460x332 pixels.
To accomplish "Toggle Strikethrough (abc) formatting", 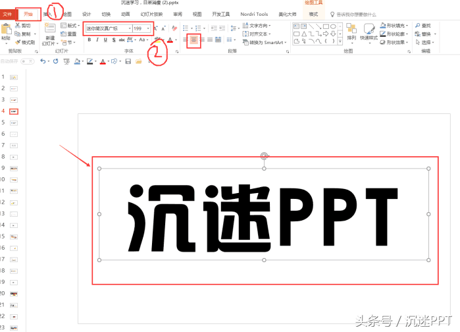I will [122, 40].
